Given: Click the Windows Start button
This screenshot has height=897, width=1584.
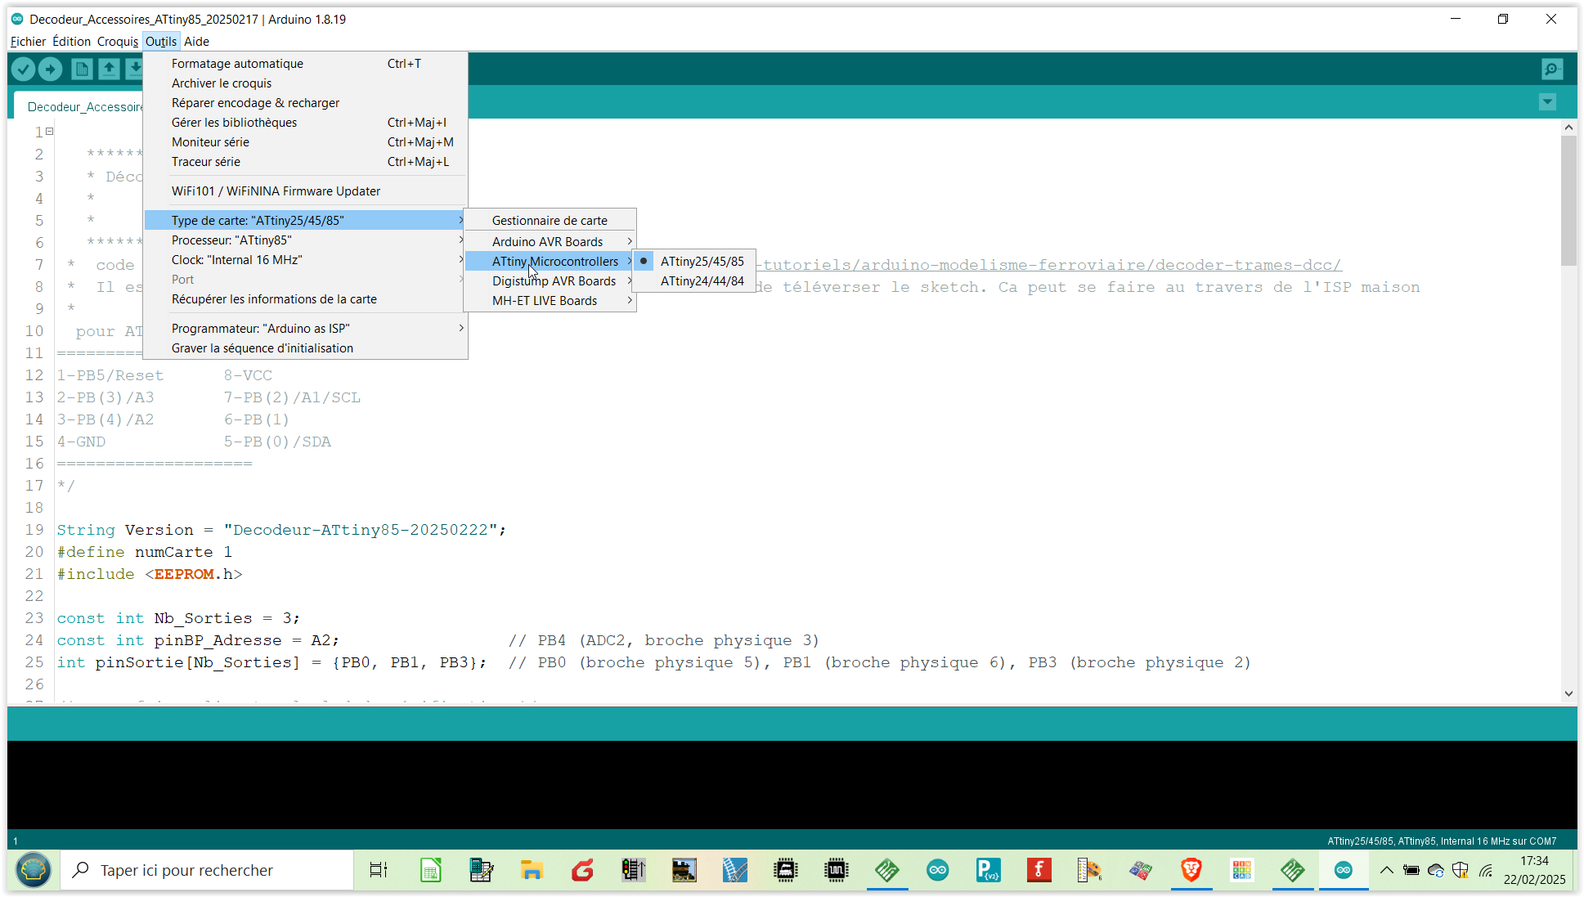Looking at the screenshot, I should click(33, 870).
